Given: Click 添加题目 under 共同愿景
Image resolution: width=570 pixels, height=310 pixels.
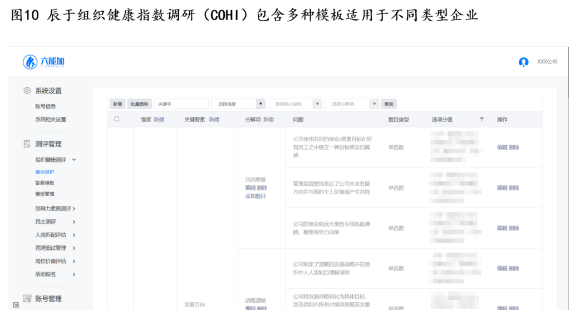Looking at the screenshot, I should [x=255, y=196].
